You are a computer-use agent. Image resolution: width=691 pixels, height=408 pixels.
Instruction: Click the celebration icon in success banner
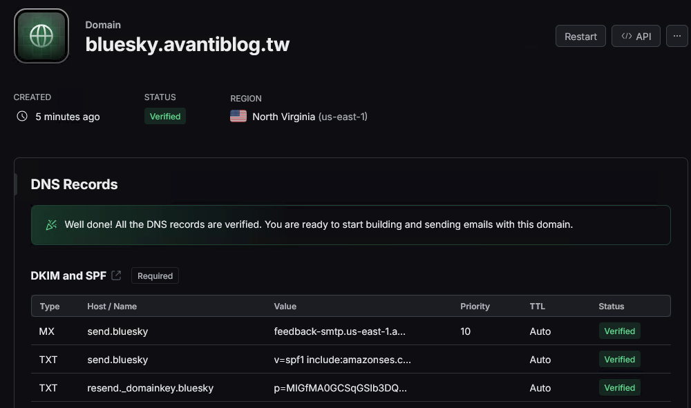(52, 225)
